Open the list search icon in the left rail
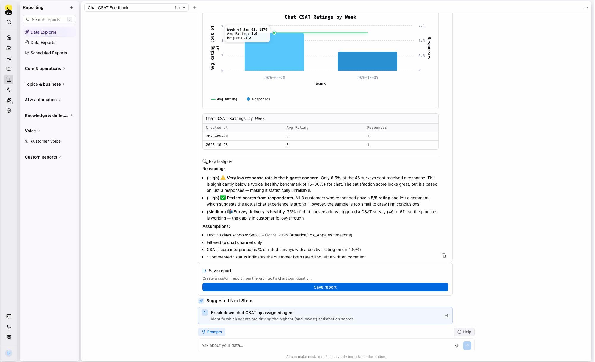This screenshot has height=362, width=595. (x=9, y=59)
